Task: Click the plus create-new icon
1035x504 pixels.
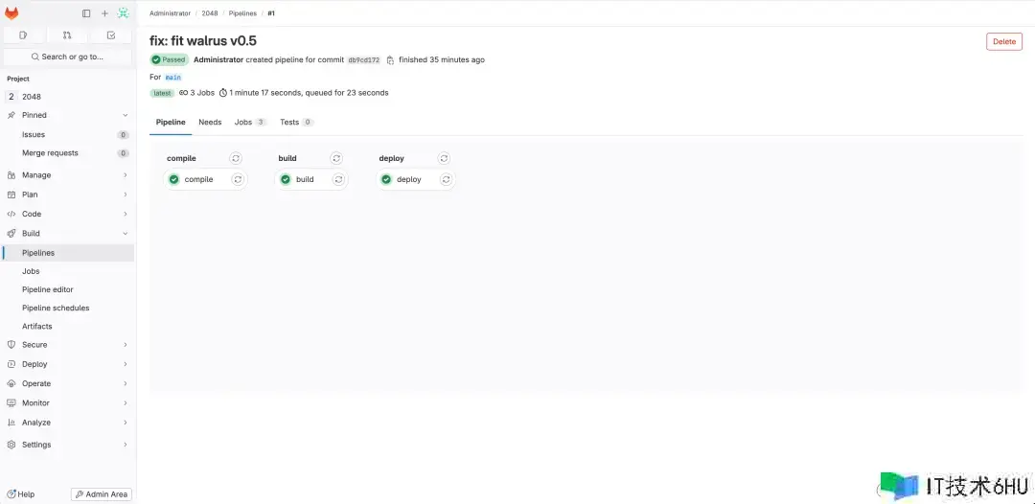Action: (104, 13)
